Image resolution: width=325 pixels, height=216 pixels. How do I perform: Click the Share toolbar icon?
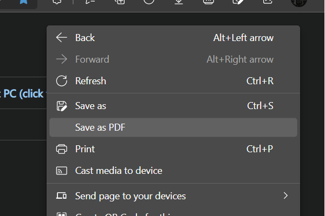[266, 2]
